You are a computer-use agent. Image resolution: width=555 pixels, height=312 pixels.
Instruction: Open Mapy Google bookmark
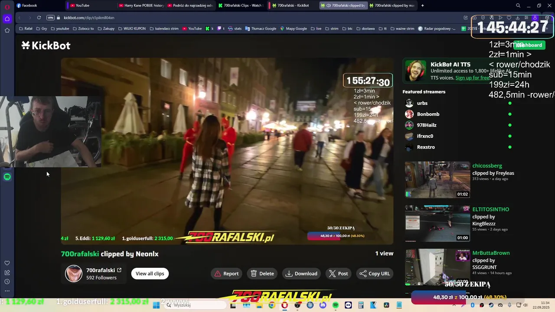(293, 29)
